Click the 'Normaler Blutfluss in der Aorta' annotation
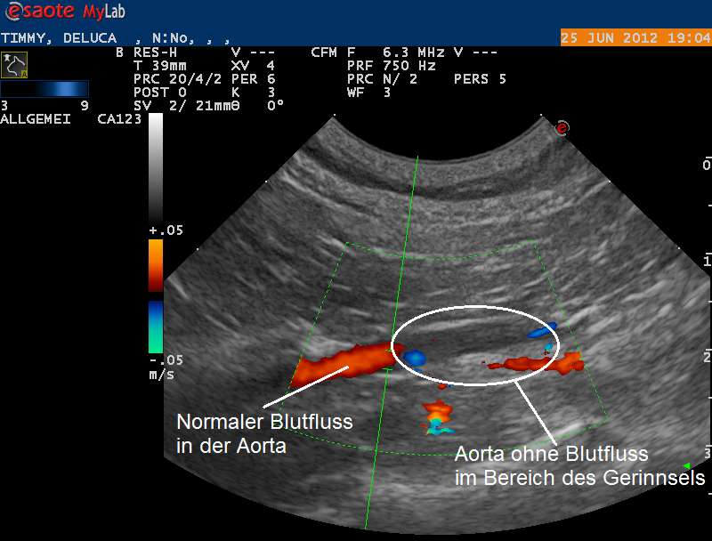This screenshot has width=712, height=541. click(264, 433)
